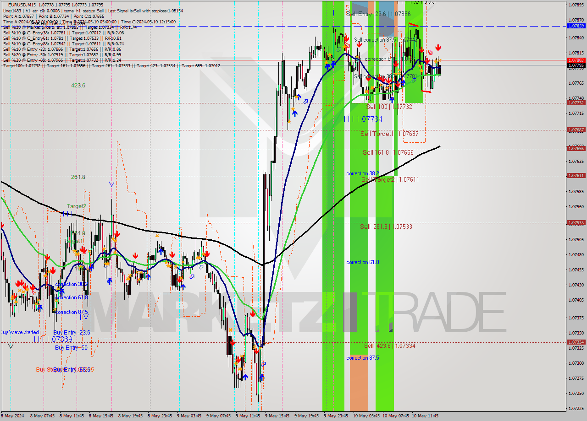Click the '10 May 11:45' time axis label

click(425, 416)
